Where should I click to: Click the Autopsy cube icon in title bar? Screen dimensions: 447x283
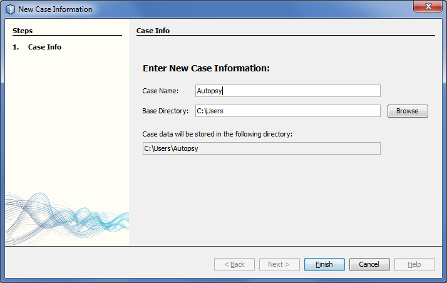pos(10,9)
